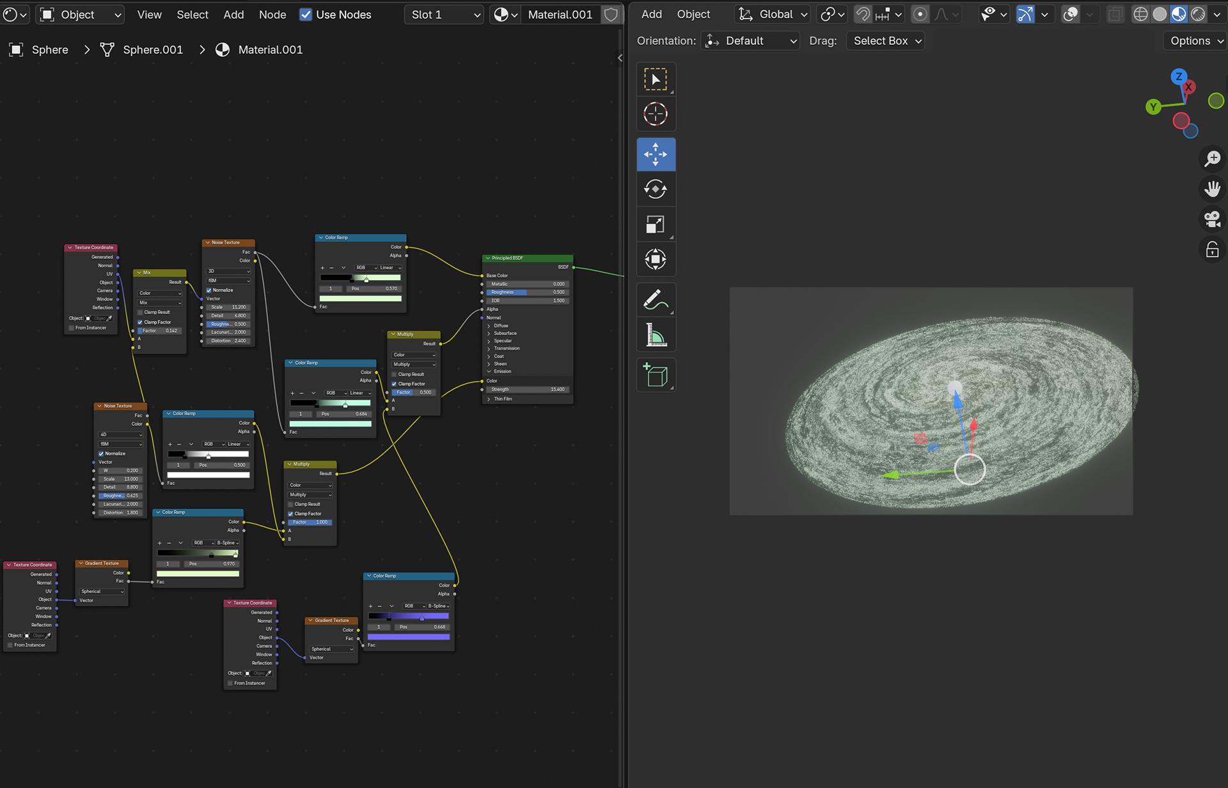Click Roughness slider in Principled BSDF
The image size is (1228, 788).
[x=527, y=292]
